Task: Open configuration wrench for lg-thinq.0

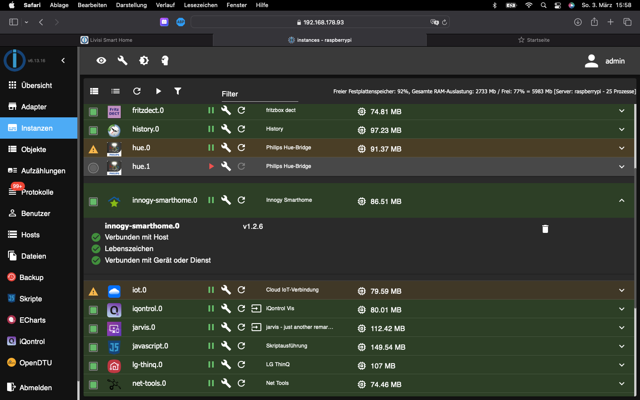Action: [226, 364]
